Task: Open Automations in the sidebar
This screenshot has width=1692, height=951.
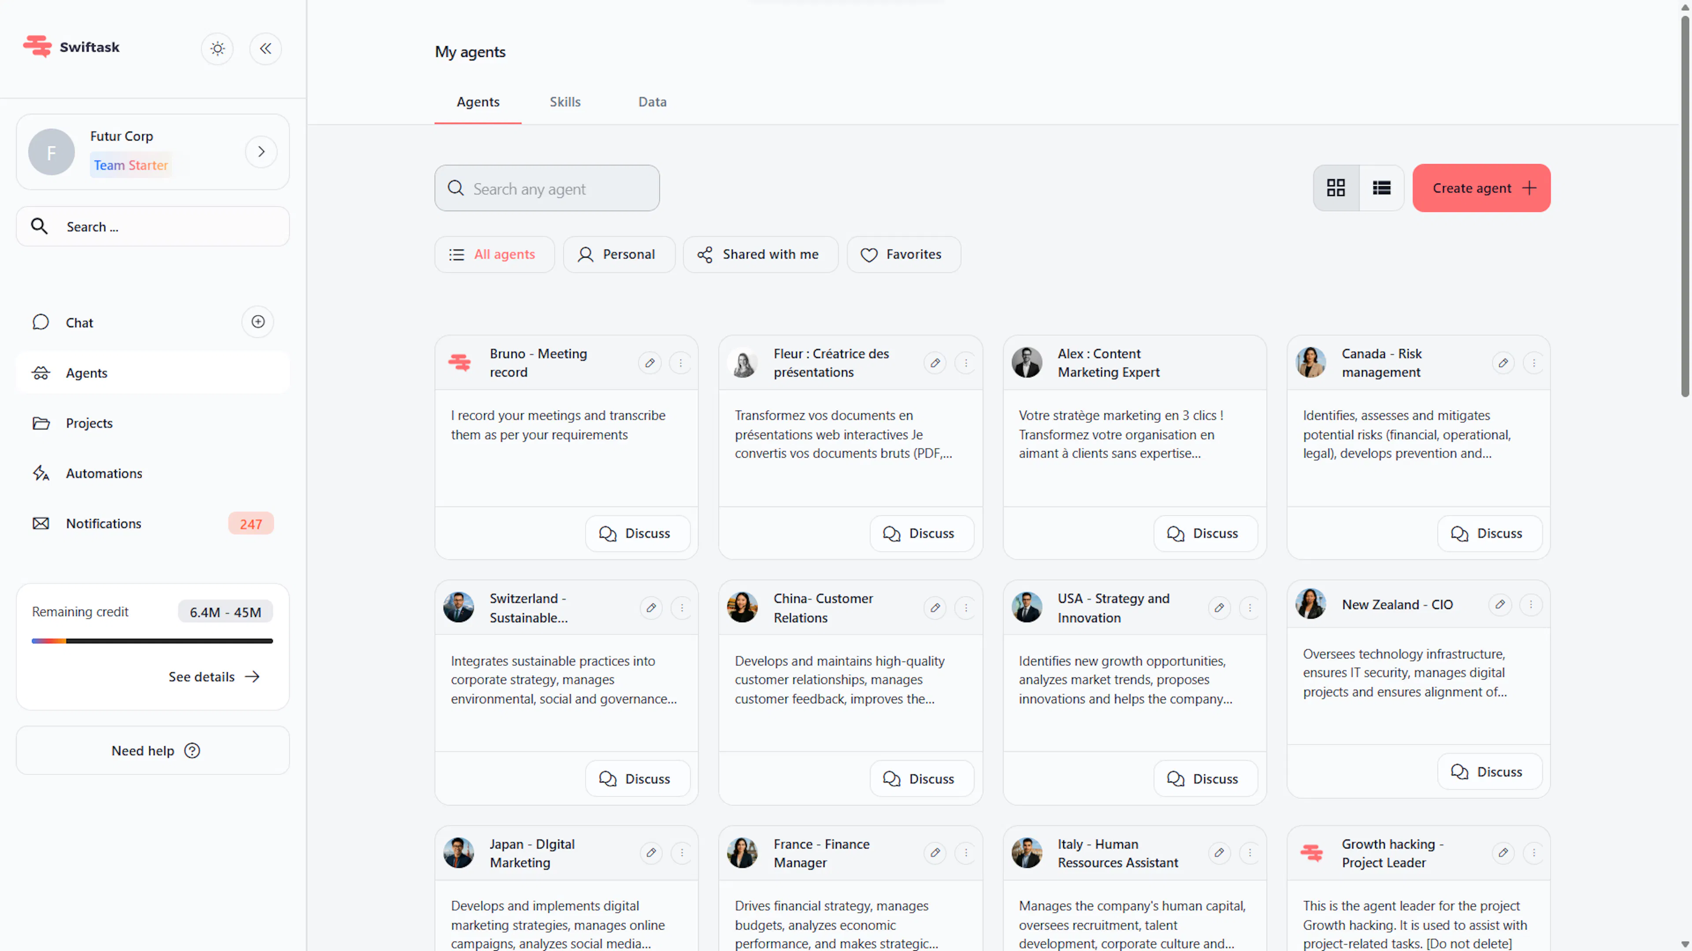Action: [x=152, y=473]
